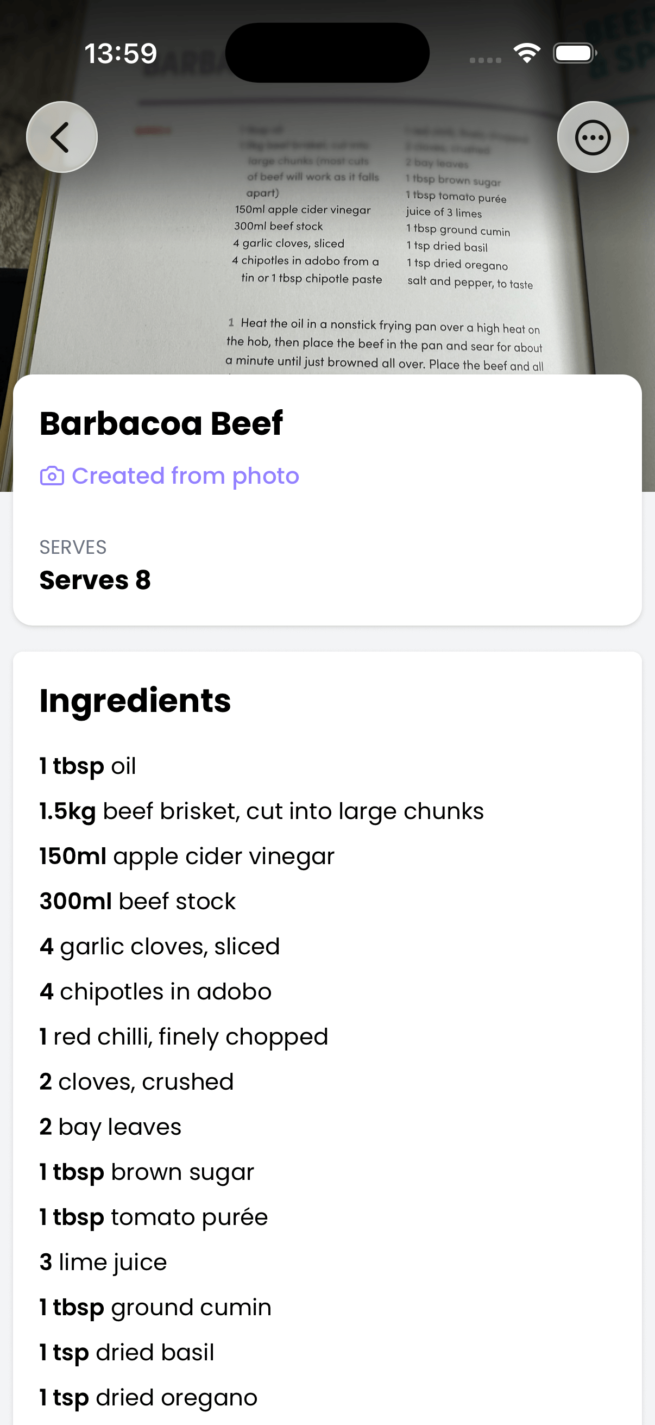Screen dimensions: 655x1425
Task: Tap the back arrow button
Action: pyautogui.click(x=61, y=137)
